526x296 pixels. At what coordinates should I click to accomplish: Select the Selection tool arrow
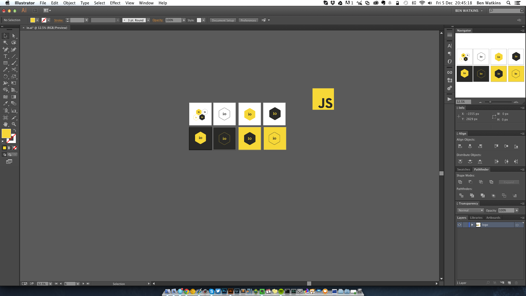click(5, 36)
